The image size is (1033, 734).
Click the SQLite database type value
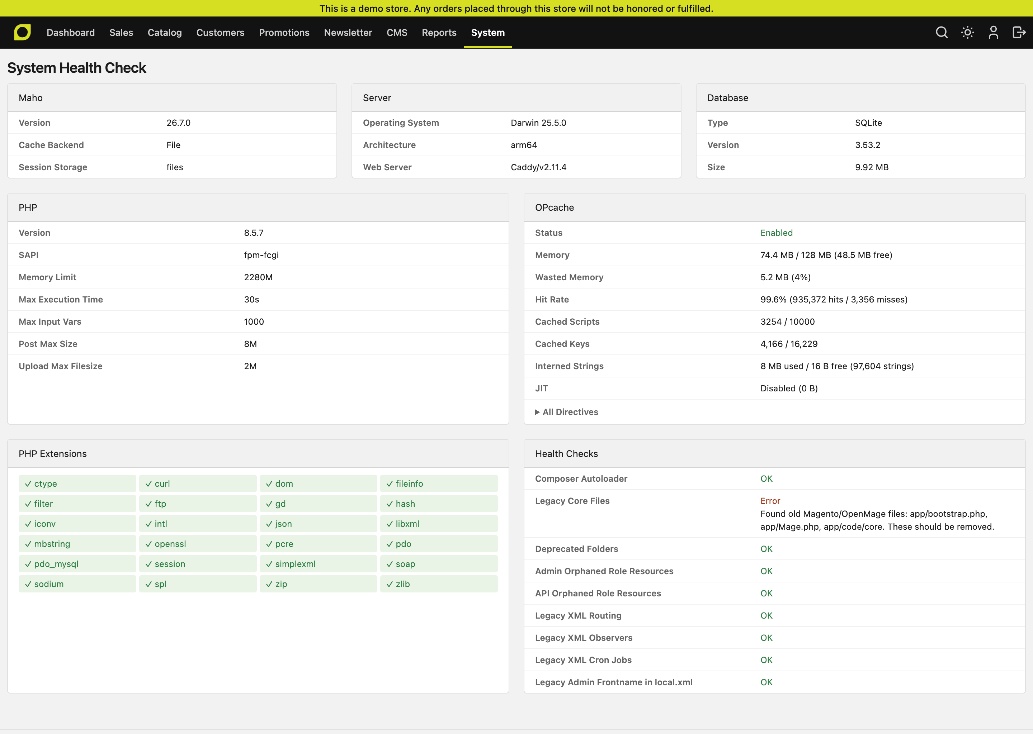(x=868, y=123)
